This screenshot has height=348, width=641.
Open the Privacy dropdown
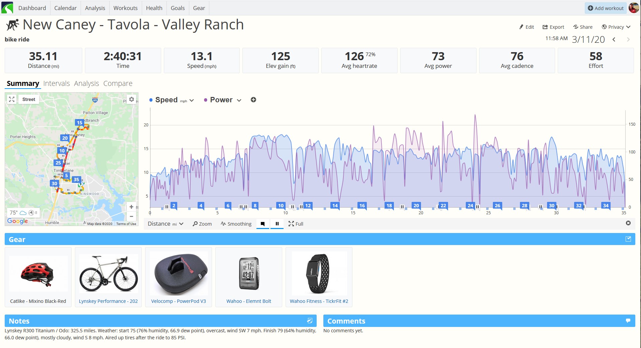[x=616, y=27]
